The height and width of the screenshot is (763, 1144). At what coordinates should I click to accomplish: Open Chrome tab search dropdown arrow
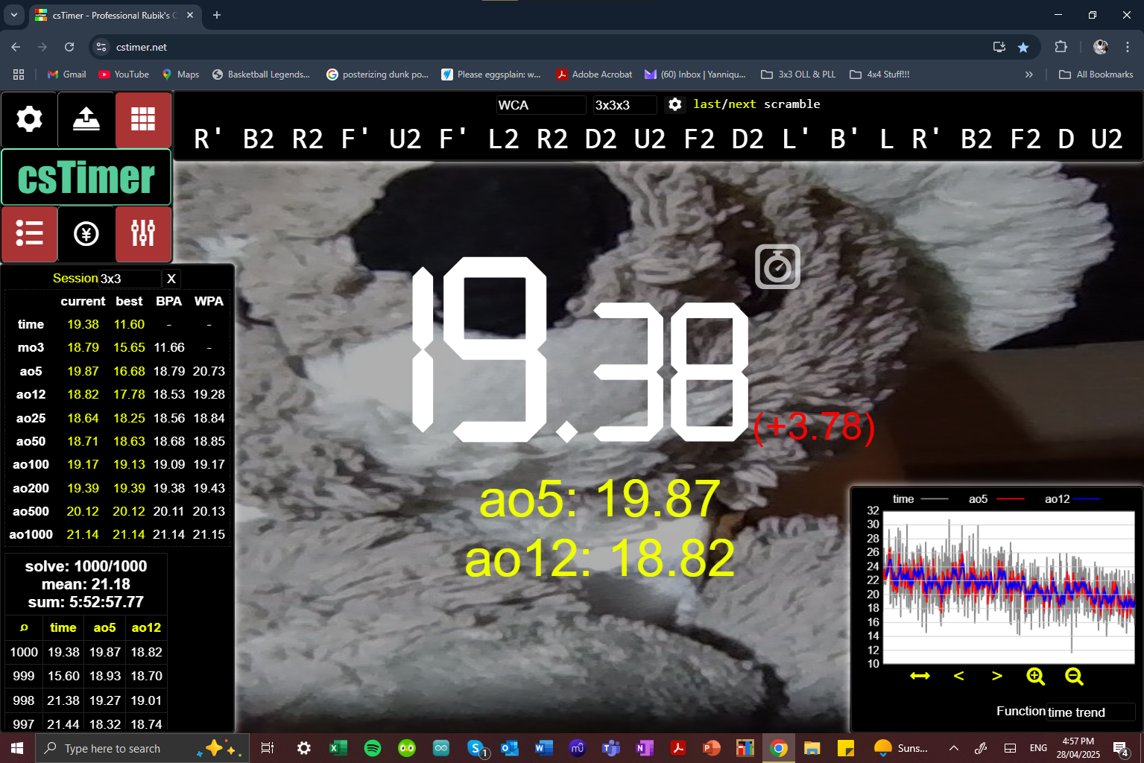click(x=14, y=15)
